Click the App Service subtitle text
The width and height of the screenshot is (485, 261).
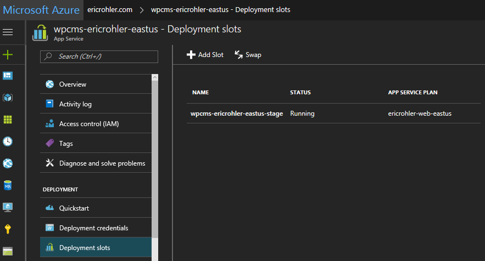68,39
